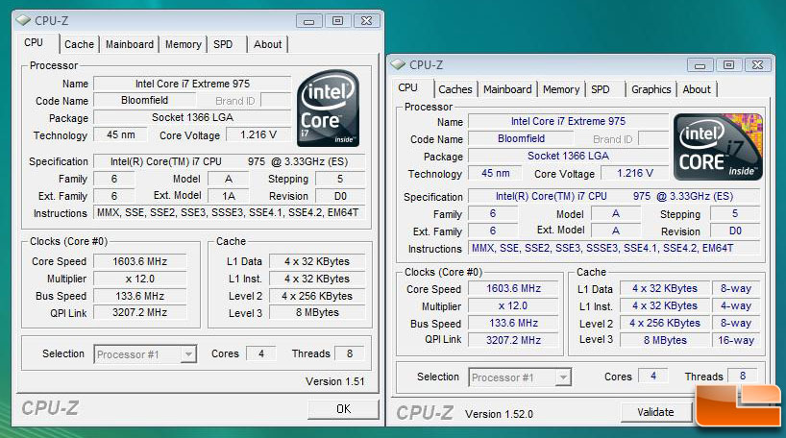Click the Socket 1366 LGA field in version 1.51

tap(192, 117)
